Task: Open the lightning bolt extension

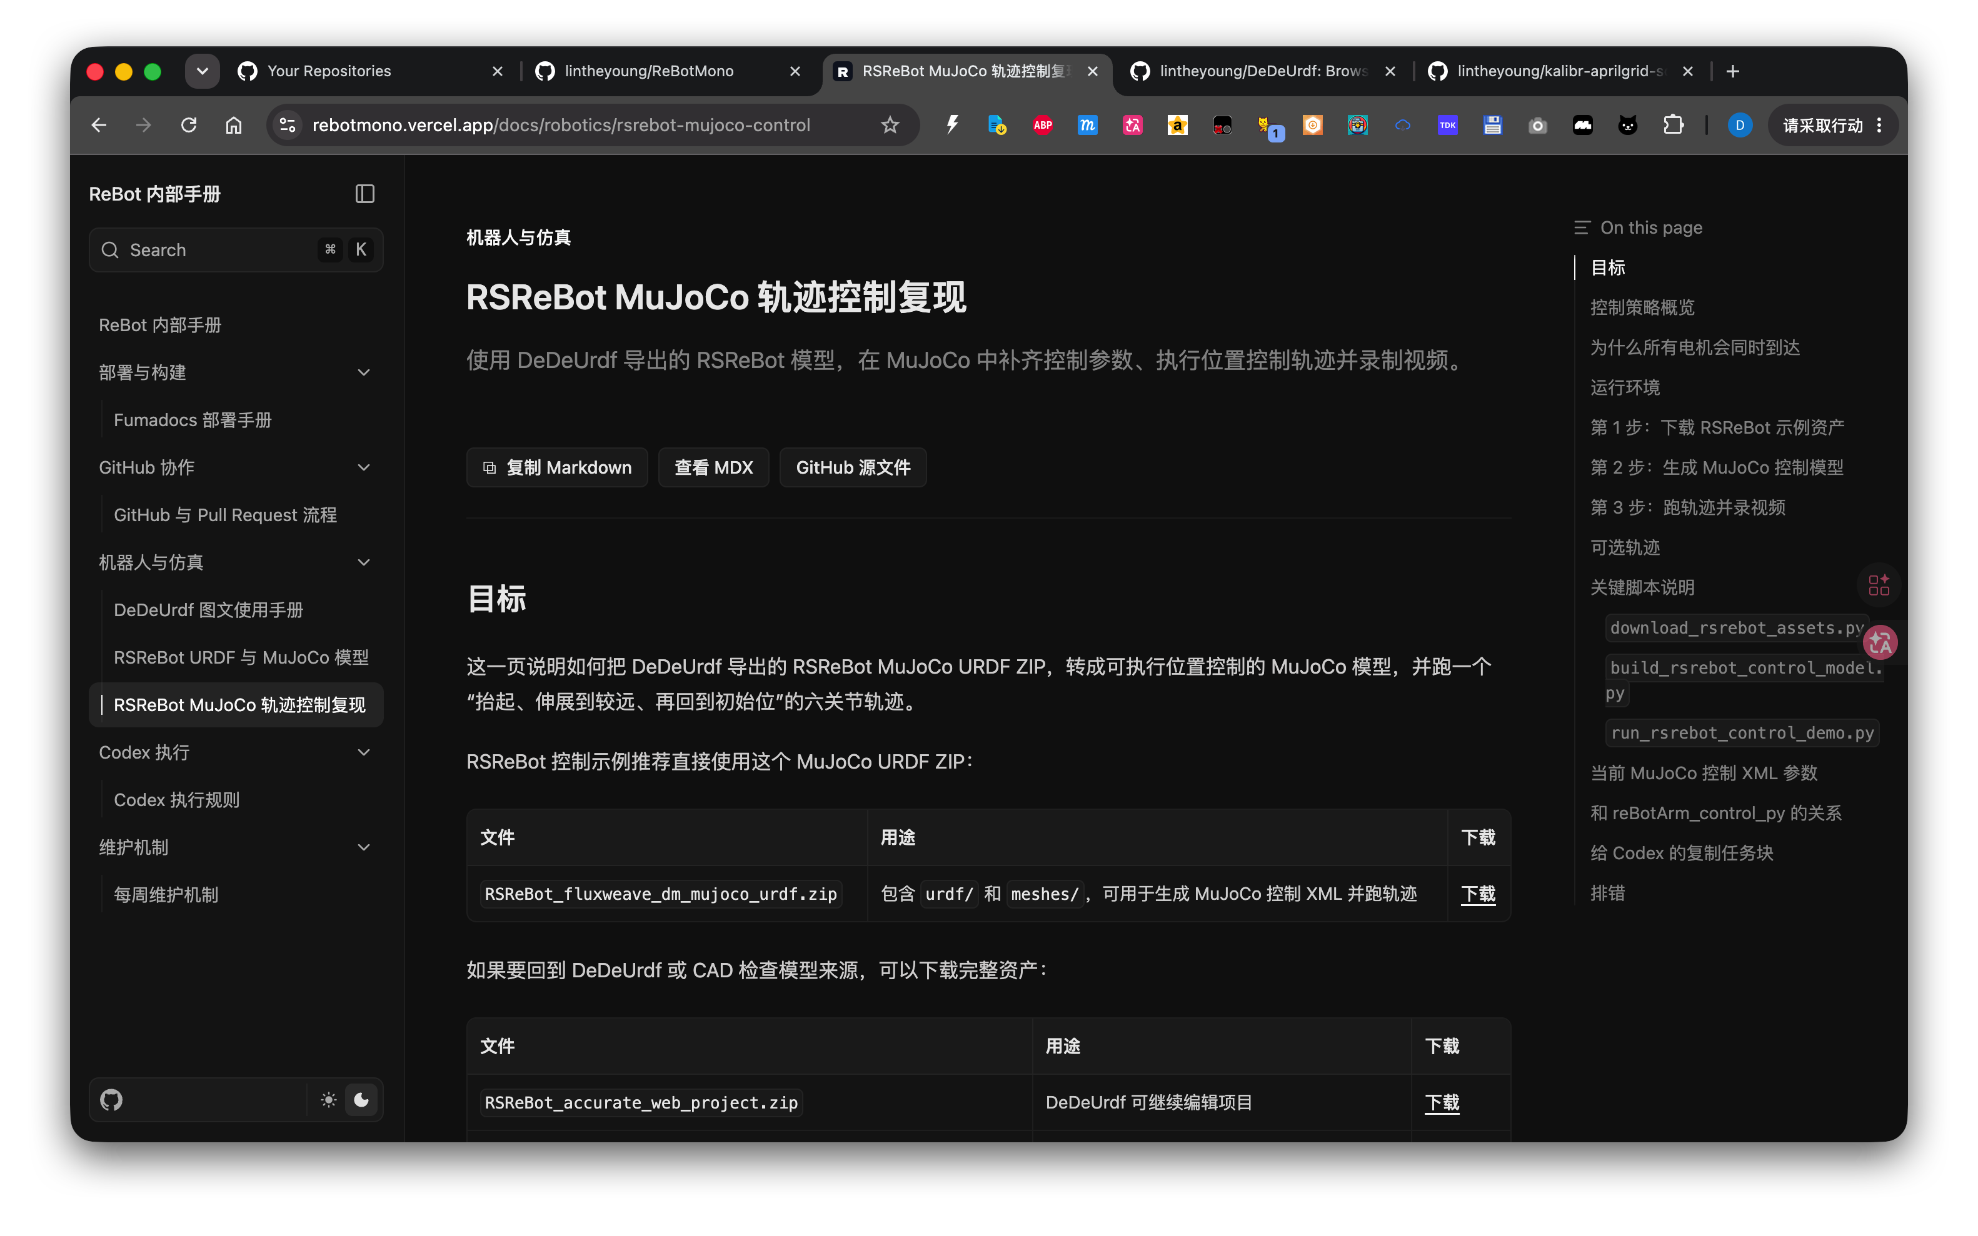Action: click(953, 125)
